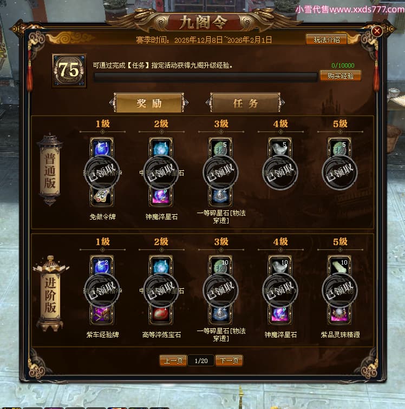Open the 玩法介绍 guide button
This screenshot has height=409, width=405.
(326, 39)
